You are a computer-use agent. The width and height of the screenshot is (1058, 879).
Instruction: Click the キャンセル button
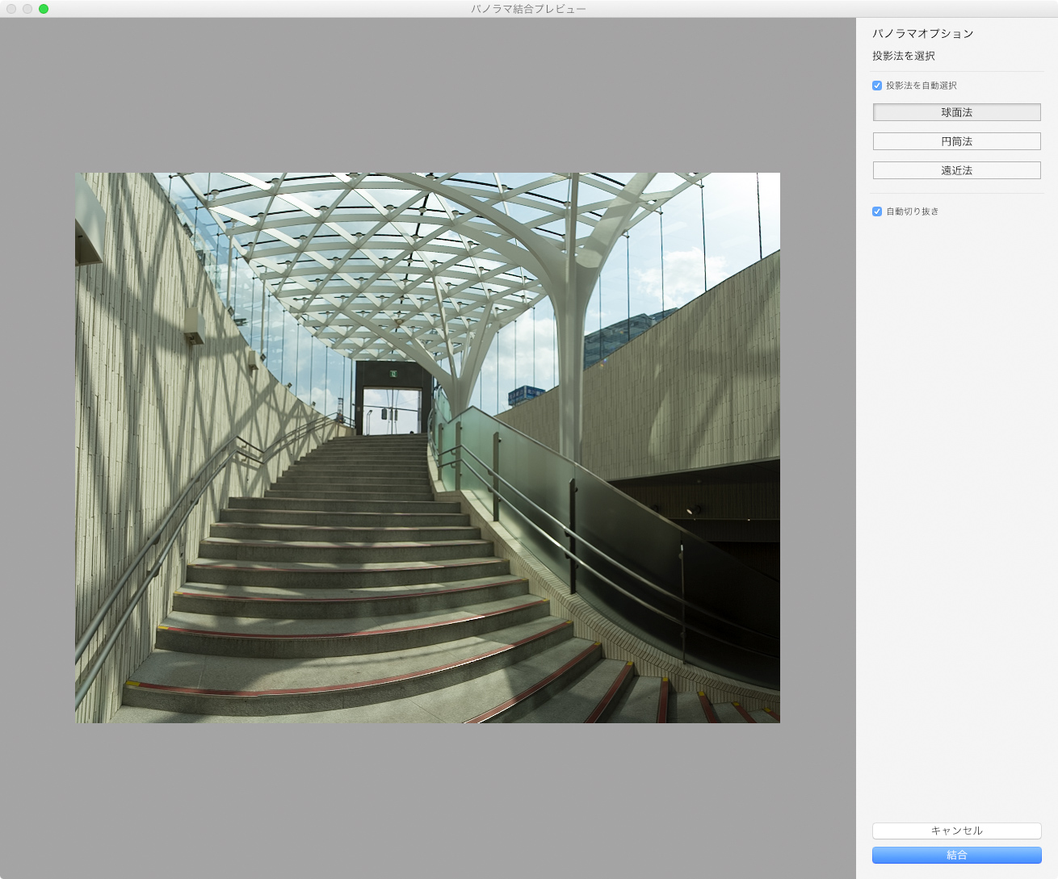point(957,831)
